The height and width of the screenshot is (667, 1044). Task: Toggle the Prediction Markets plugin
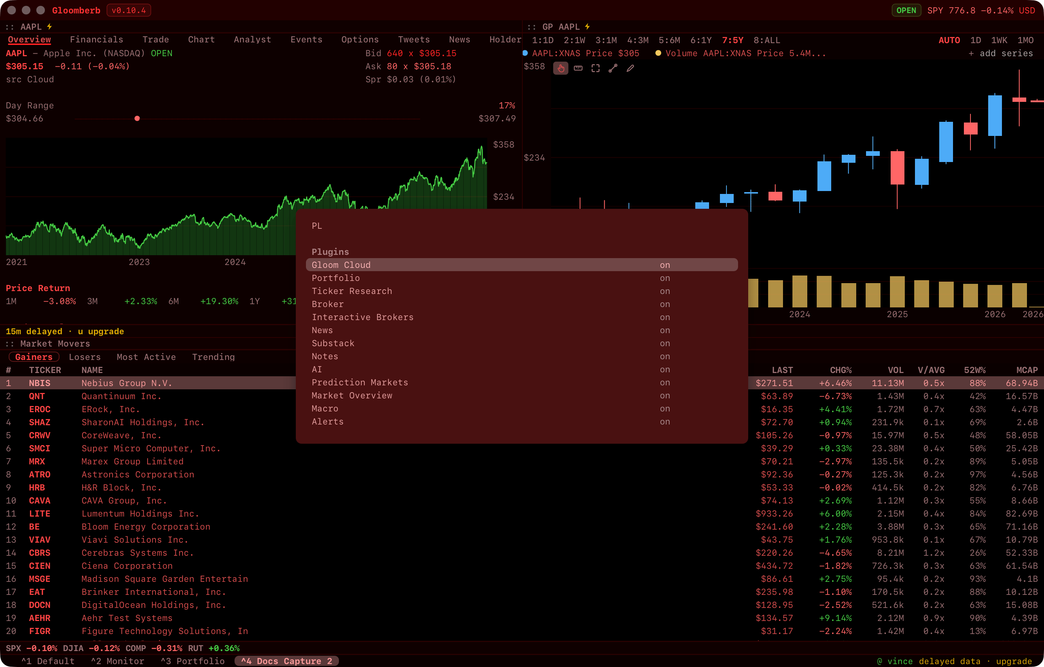point(522,382)
